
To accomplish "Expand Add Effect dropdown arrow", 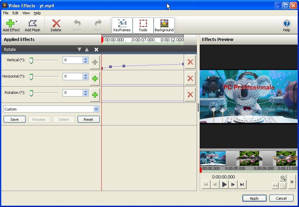I will tap(16, 21).
